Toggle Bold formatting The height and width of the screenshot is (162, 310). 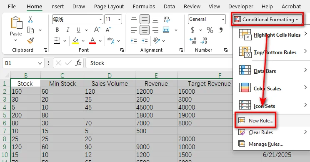(57, 30)
